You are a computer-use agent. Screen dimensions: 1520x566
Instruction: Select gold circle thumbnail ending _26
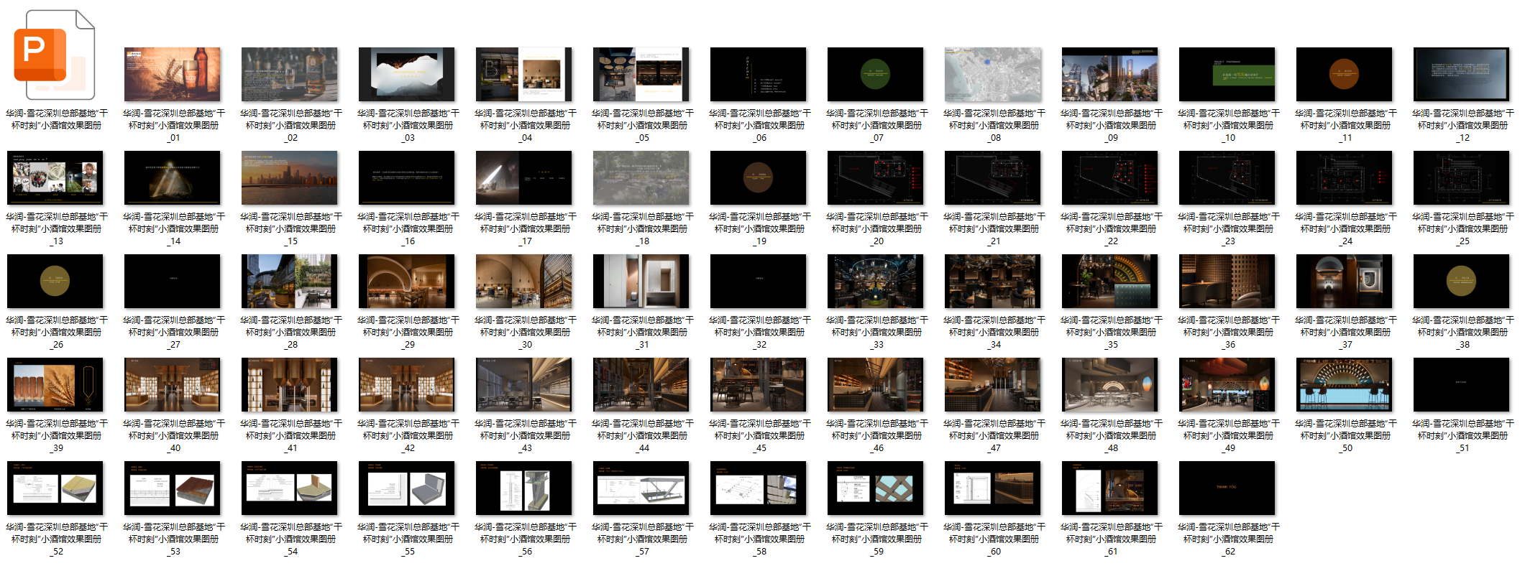tap(55, 282)
